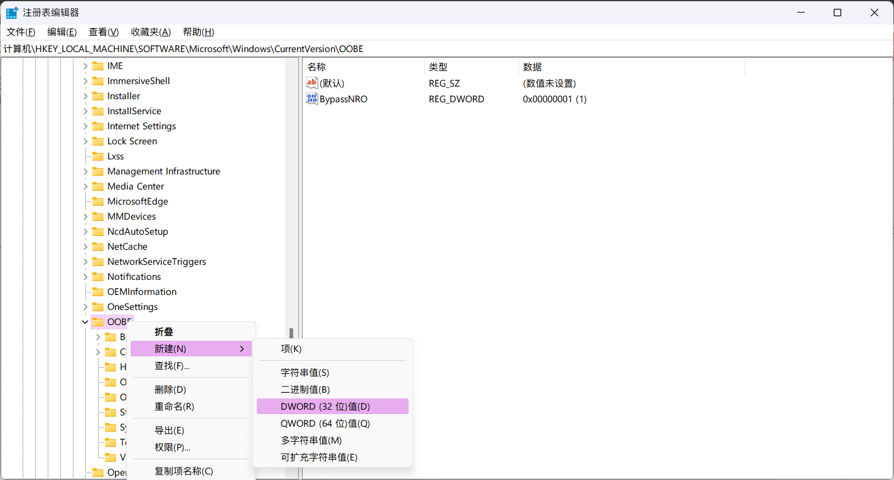Viewport: 894px width, 480px height.
Task: Click the Notifications folder icon
Action: (x=99, y=276)
